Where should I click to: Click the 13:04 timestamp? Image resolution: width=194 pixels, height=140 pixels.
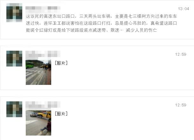pyautogui.click(x=184, y=9)
